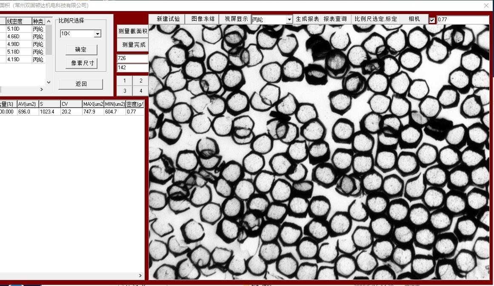
Task: Click the 新建试验 toolbar button
Action: [168, 19]
